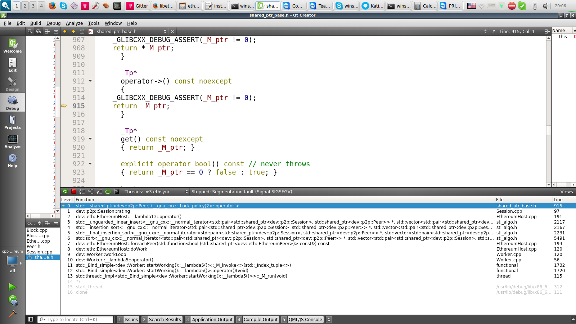This screenshot has width=576, height=324.
Task: Click the Step Into debugger icon
Action: coord(90,192)
